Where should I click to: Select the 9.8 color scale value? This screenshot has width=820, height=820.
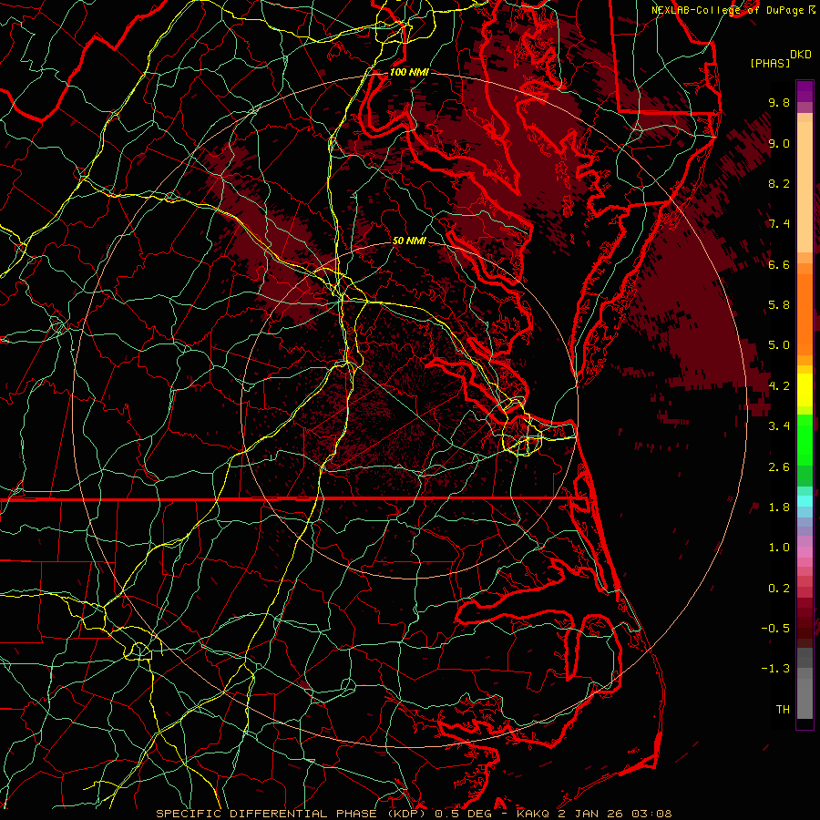pyautogui.click(x=779, y=102)
